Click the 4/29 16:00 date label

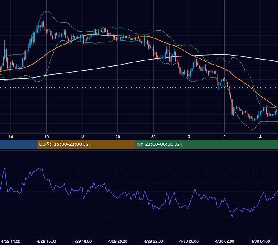pyautogui.click(x=46, y=241)
